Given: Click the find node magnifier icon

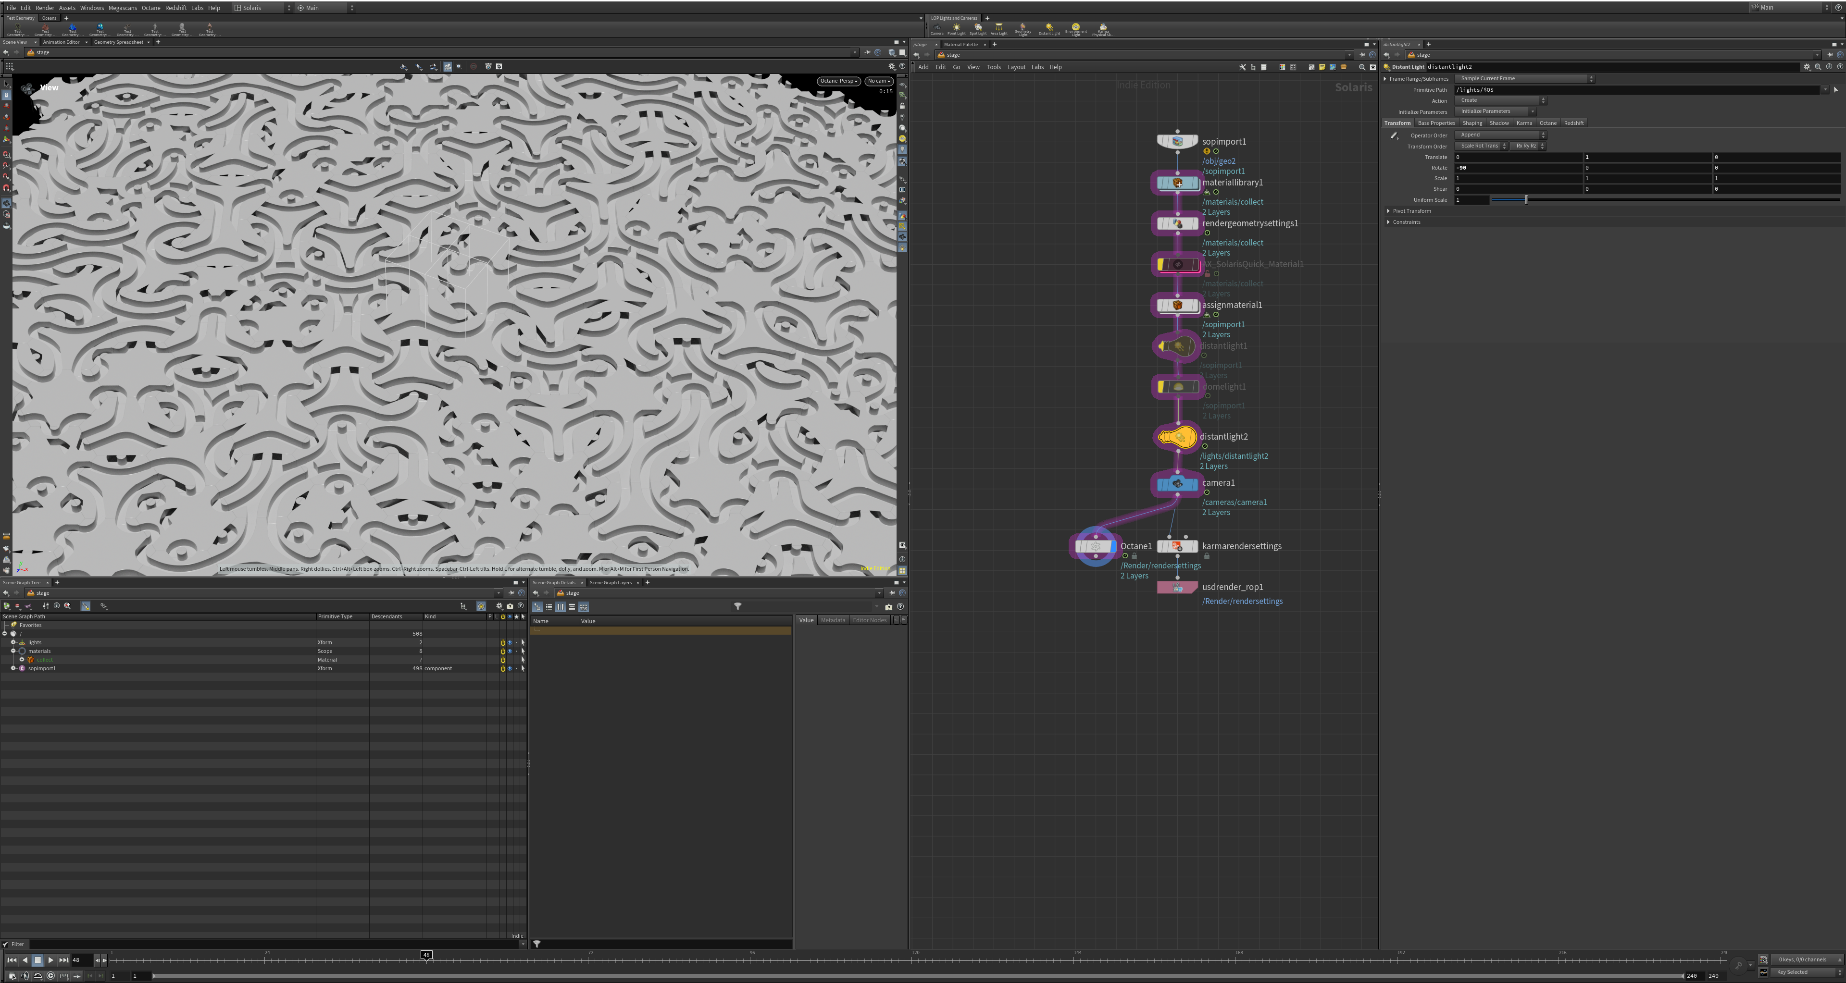Looking at the screenshot, I should point(1361,67).
